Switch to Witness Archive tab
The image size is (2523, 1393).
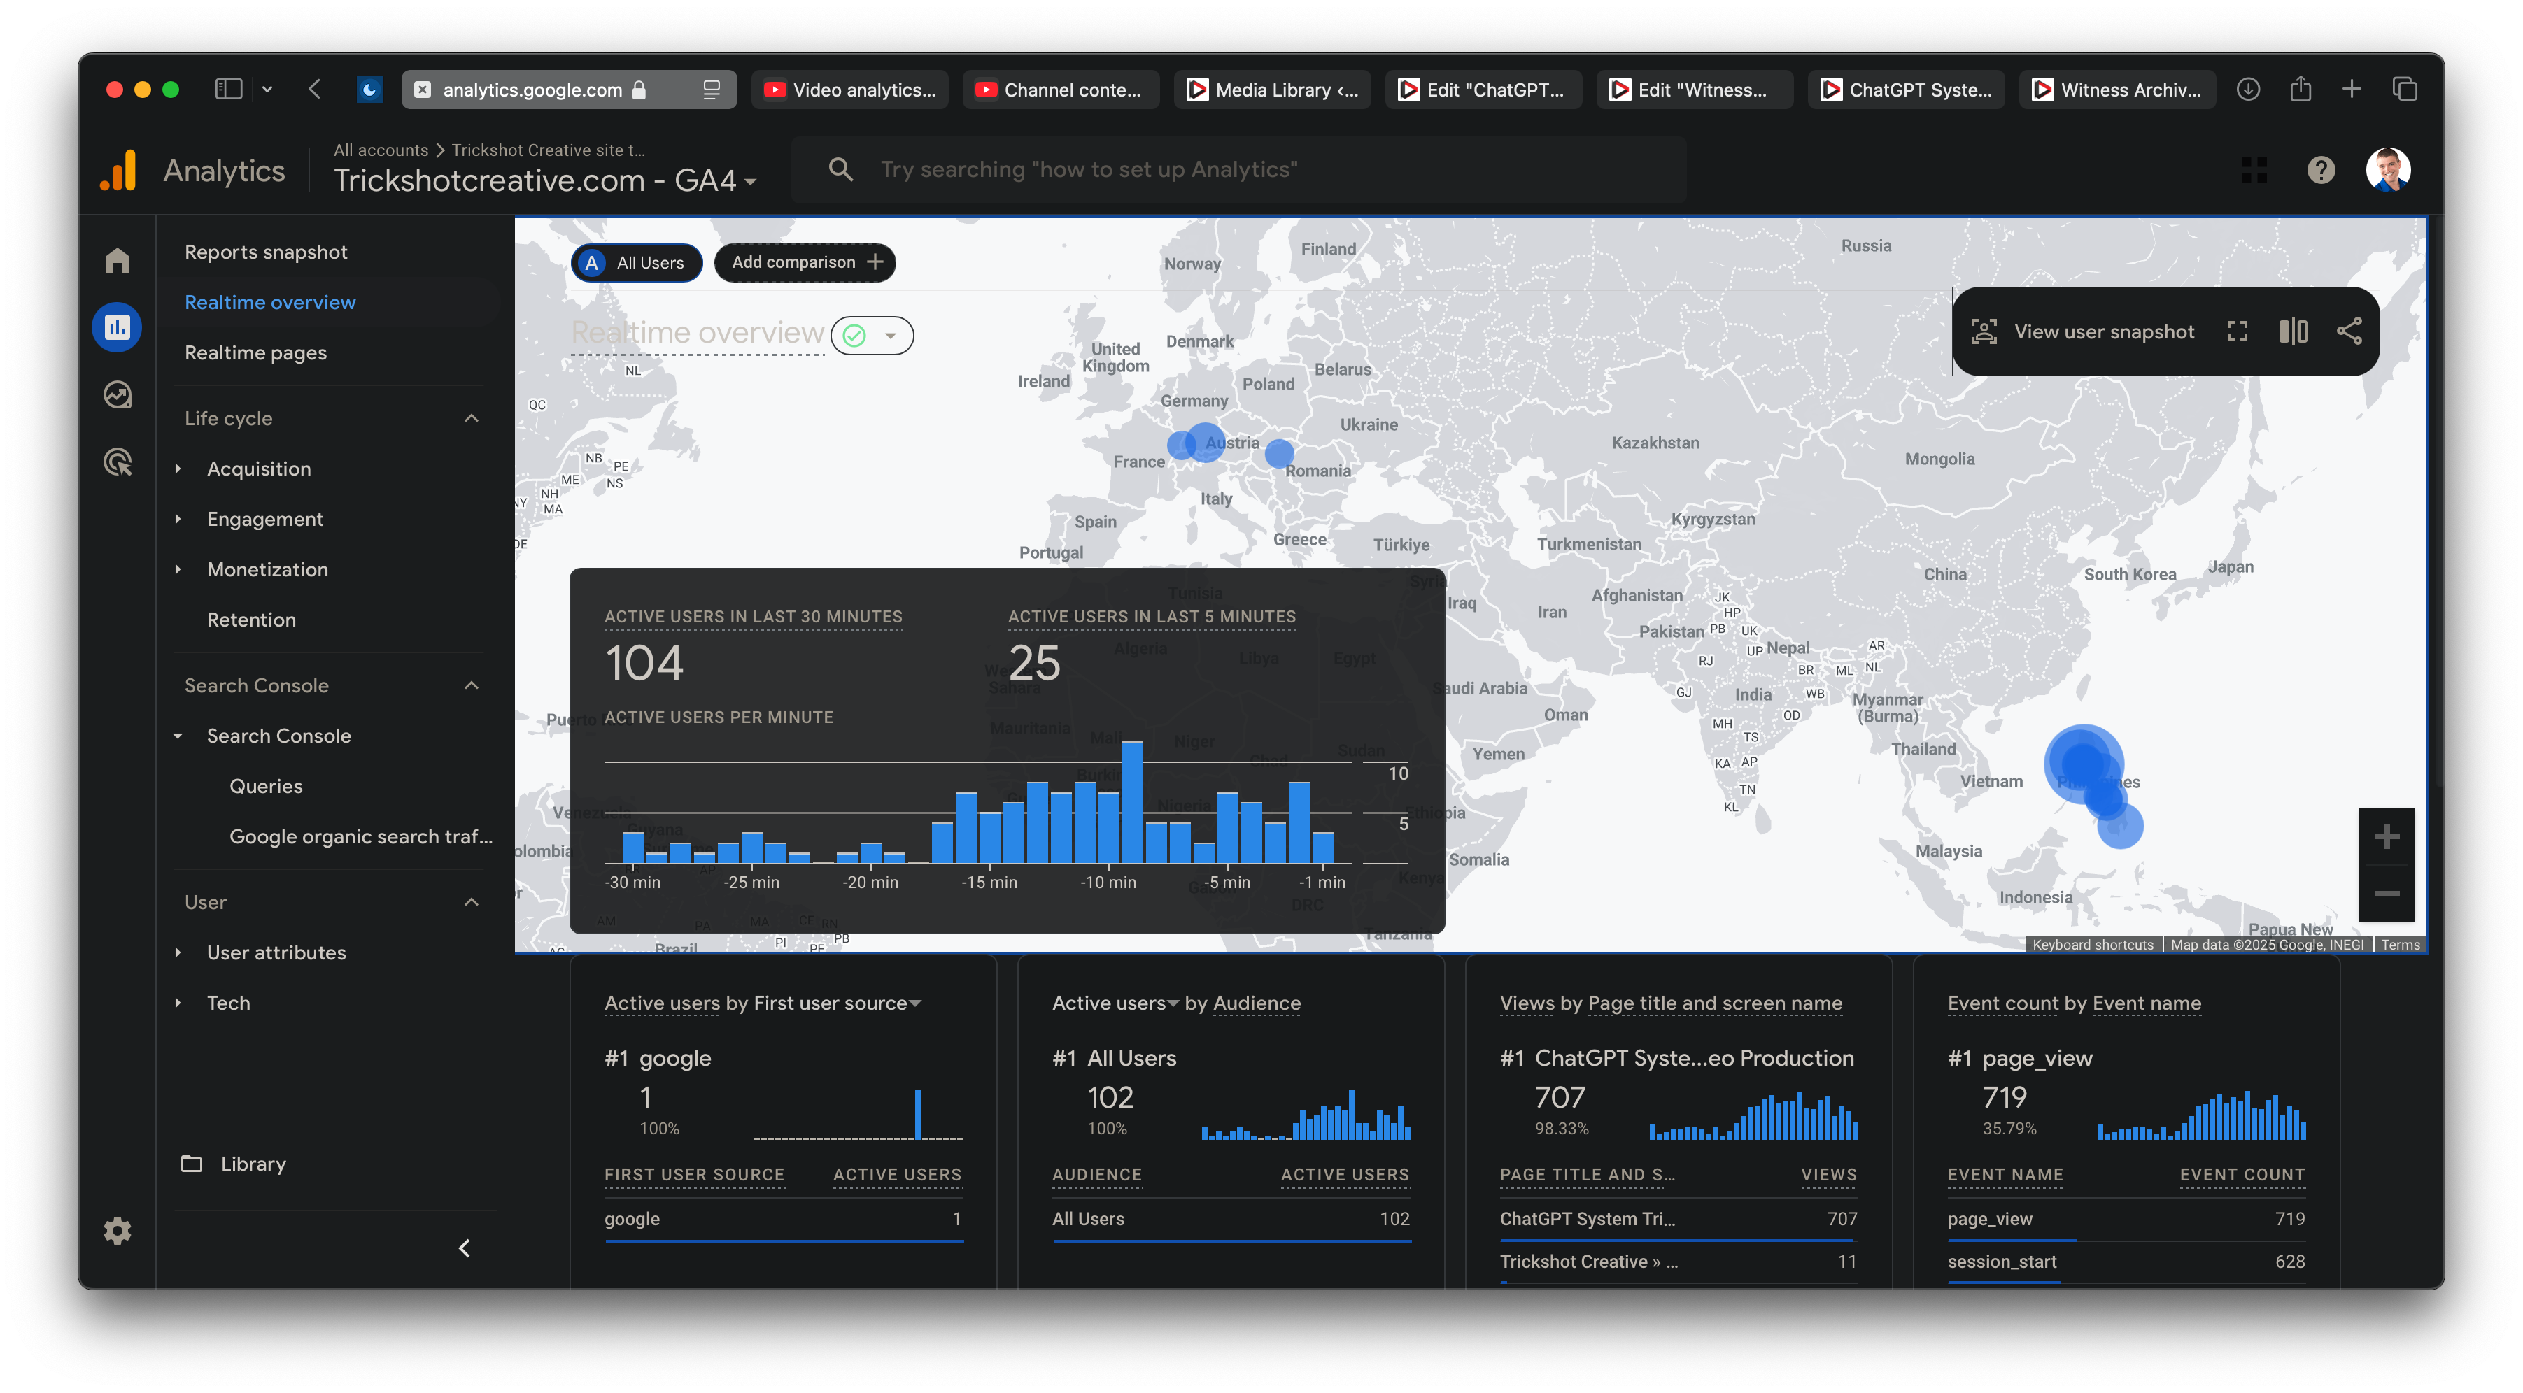(x=2117, y=89)
